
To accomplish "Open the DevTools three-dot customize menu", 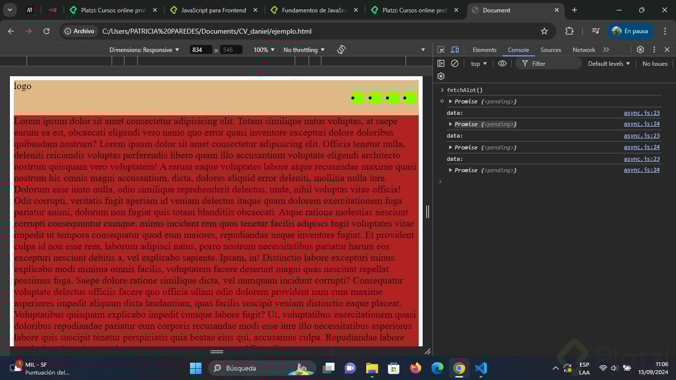I will [x=654, y=49].
